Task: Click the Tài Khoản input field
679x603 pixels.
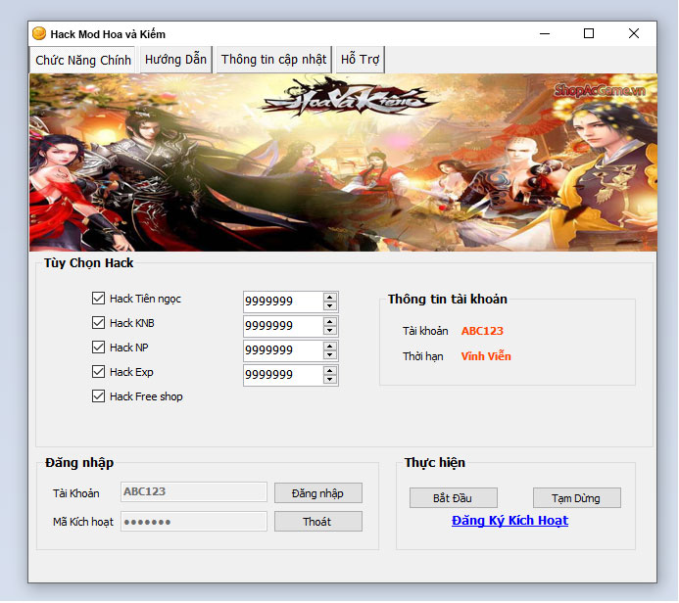Action: tap(194, 492)
